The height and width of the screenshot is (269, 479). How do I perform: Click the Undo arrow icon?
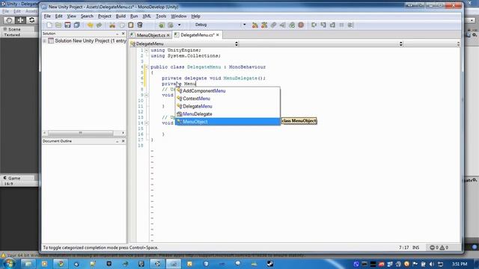(90, 25)
